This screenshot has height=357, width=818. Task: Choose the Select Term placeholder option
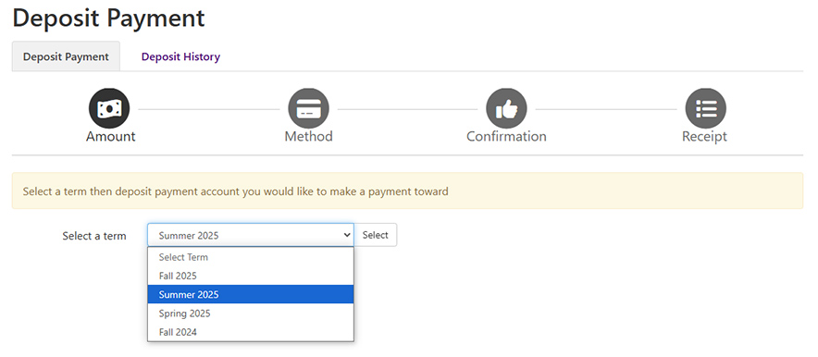(251, 257)
